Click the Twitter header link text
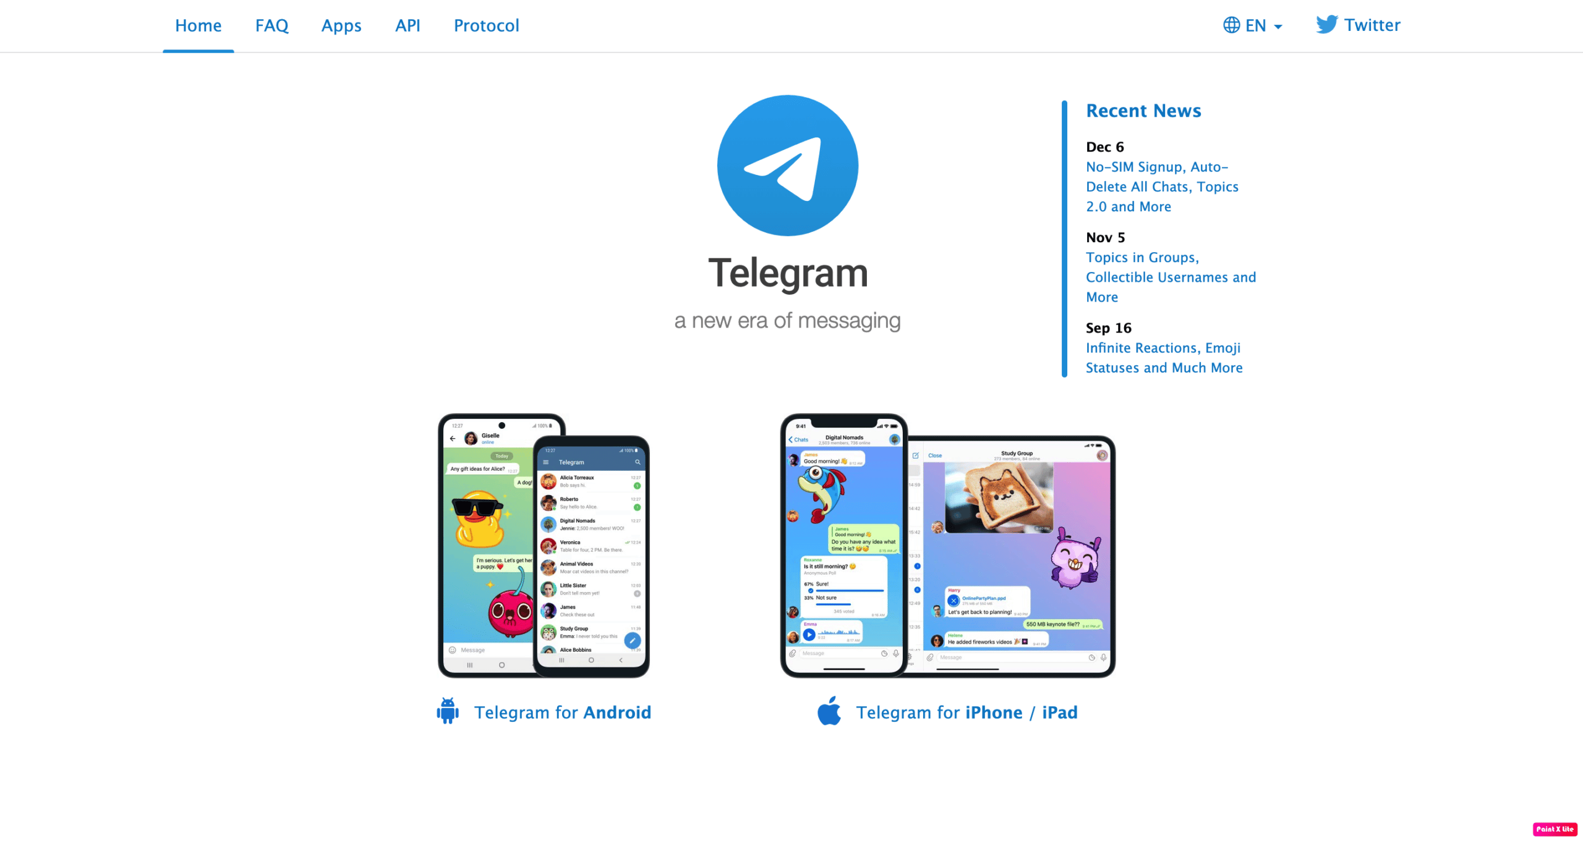 click(1370, 25)
